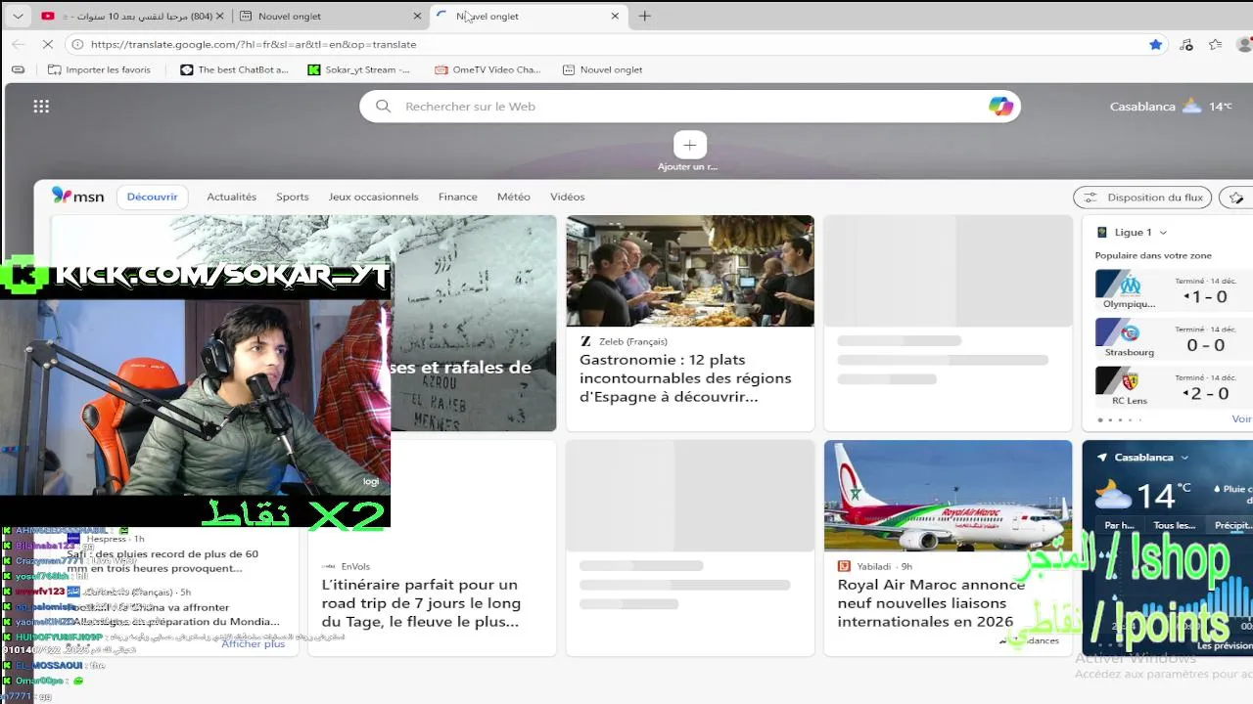Image resolution: width=1253 pixels, height=704 pixels.
Task: Open The best ChatBot bookmark
Action: pyautogui.click(x=235, y=69)
